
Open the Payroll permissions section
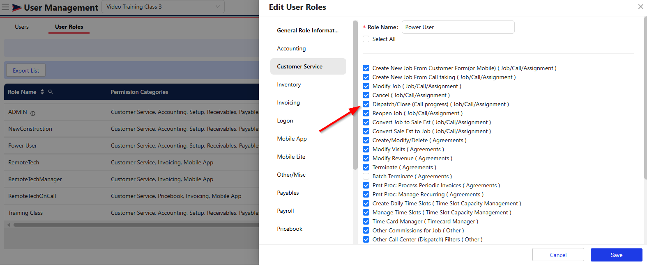pyautogui.click(x=308, y=211)
